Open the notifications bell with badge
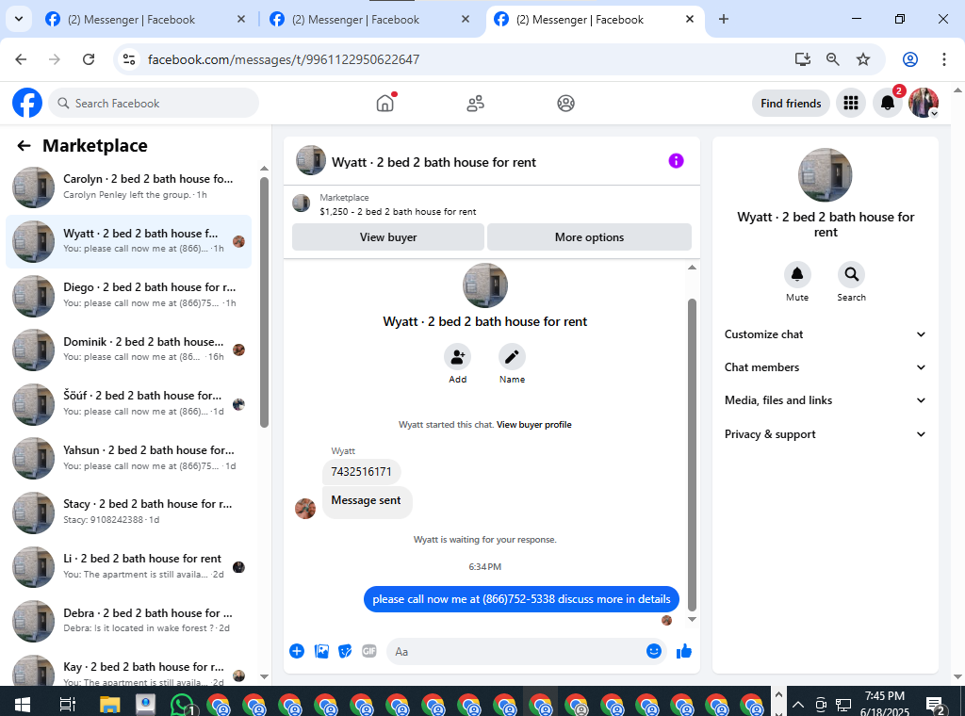The image size is (965, 716). 888,103
